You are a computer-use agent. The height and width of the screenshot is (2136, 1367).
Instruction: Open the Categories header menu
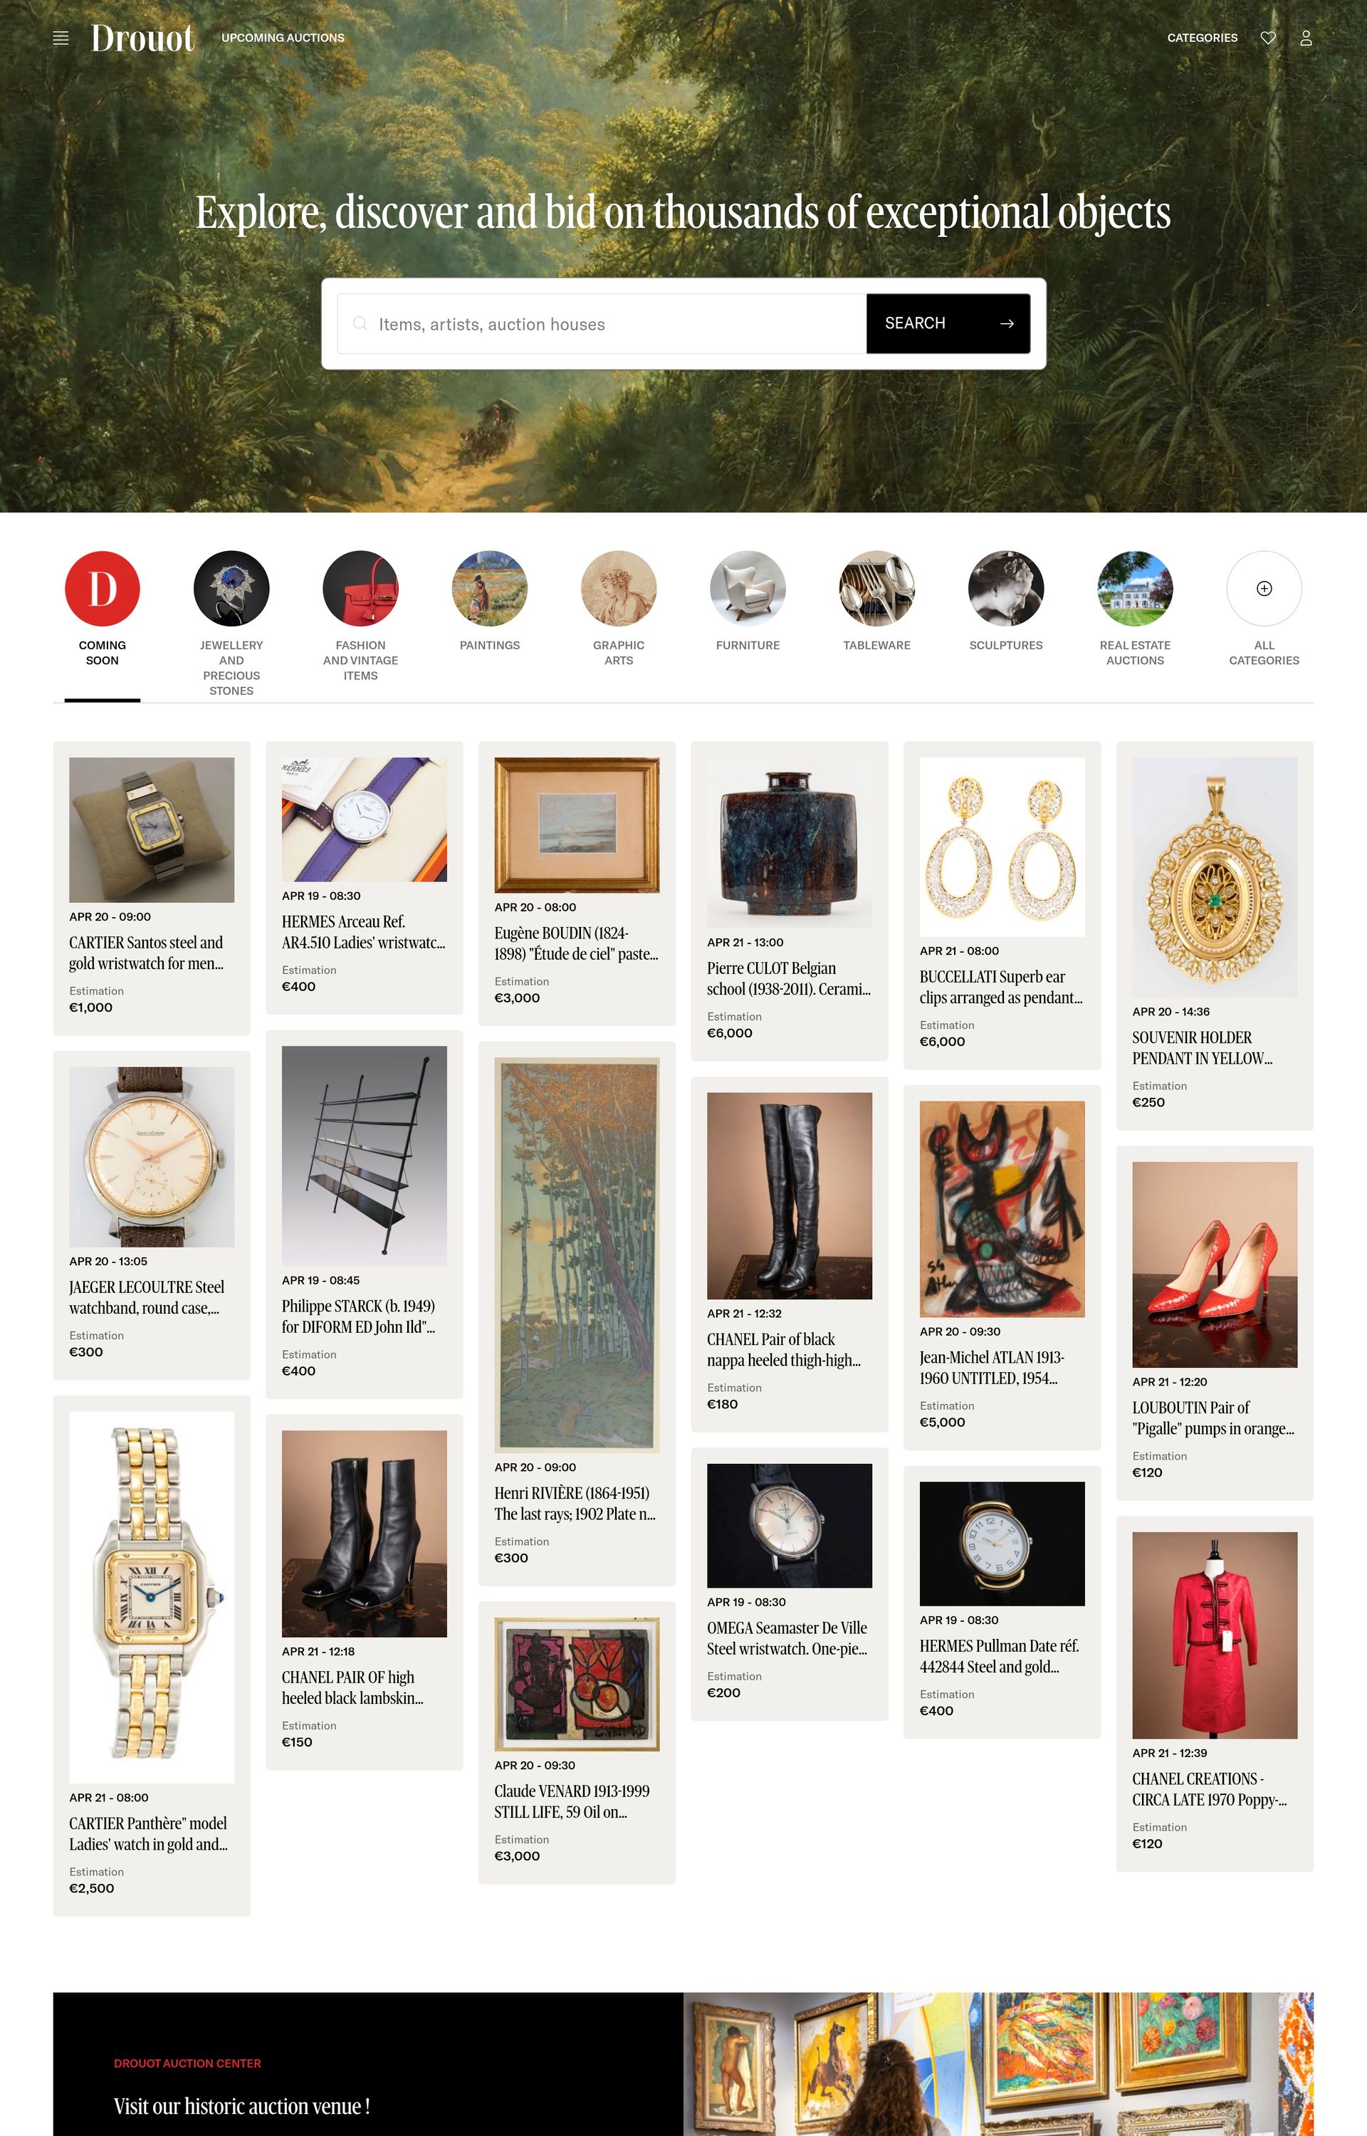pos(1202,38)
